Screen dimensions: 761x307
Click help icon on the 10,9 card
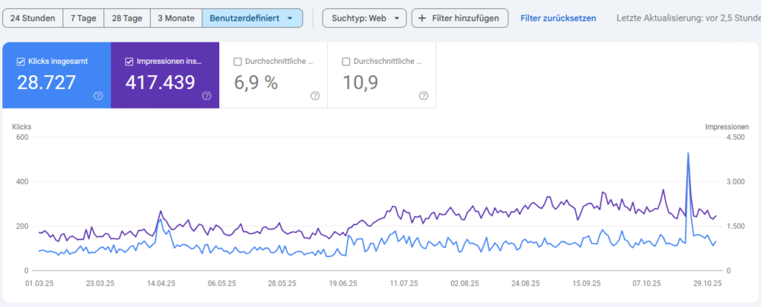coord(424,96)
